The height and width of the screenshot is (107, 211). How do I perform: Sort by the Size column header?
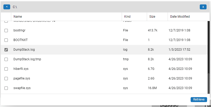[152, 17]
